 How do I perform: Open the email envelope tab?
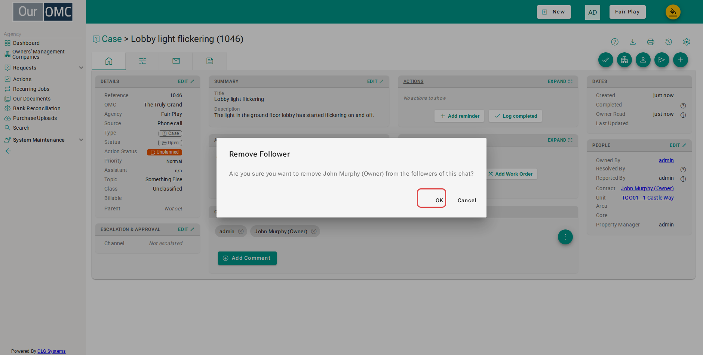[176, 61]
